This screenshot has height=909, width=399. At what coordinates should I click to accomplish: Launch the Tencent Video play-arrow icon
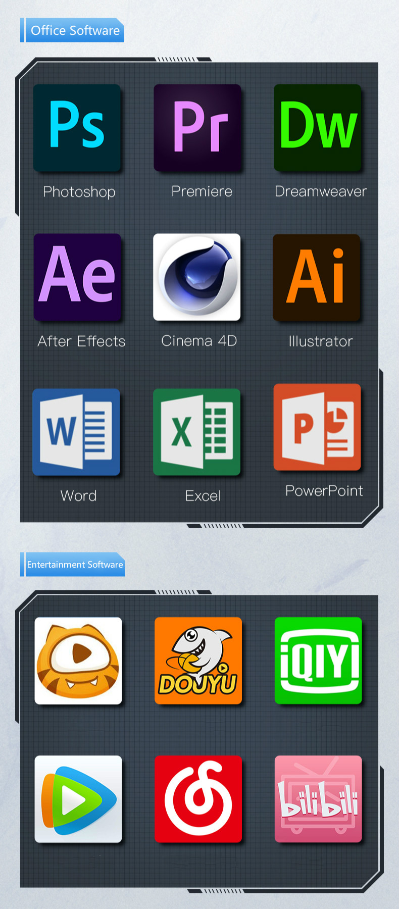(x=78, y=799)
